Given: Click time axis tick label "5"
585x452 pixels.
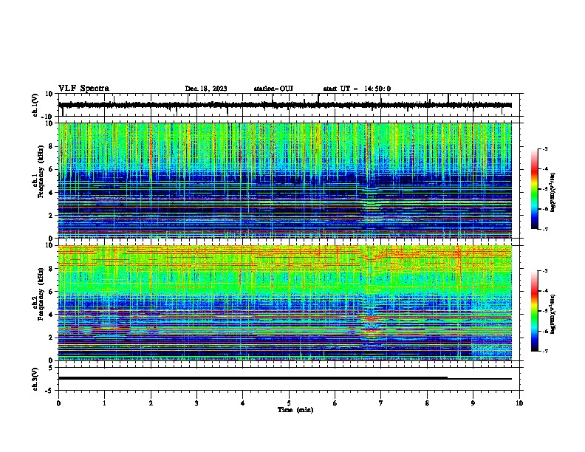Looking at the screenshot, I should click(x=289, y=403).
